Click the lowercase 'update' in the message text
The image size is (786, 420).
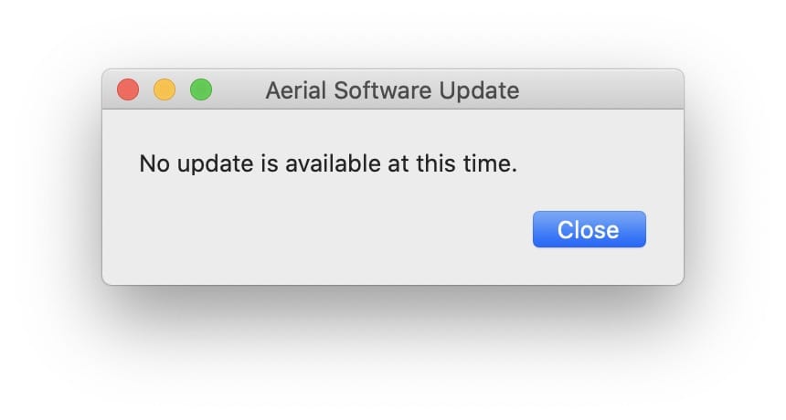click(x=215, y=163)
